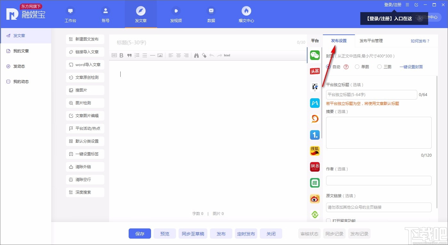
Task: Select the 百家号 platform icon
Action: (315, 87)
